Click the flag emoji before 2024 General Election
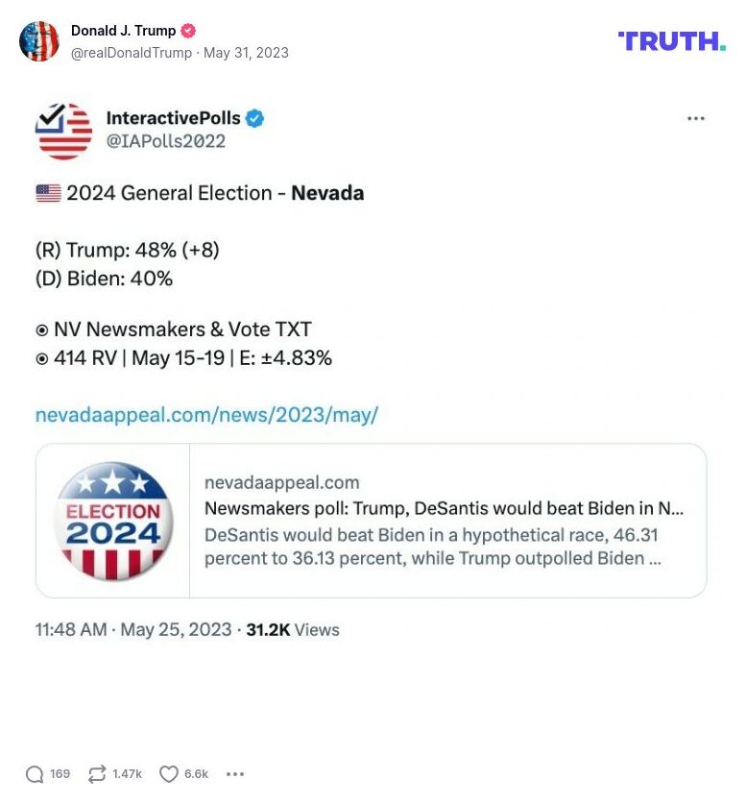 (x=45, y=193)
